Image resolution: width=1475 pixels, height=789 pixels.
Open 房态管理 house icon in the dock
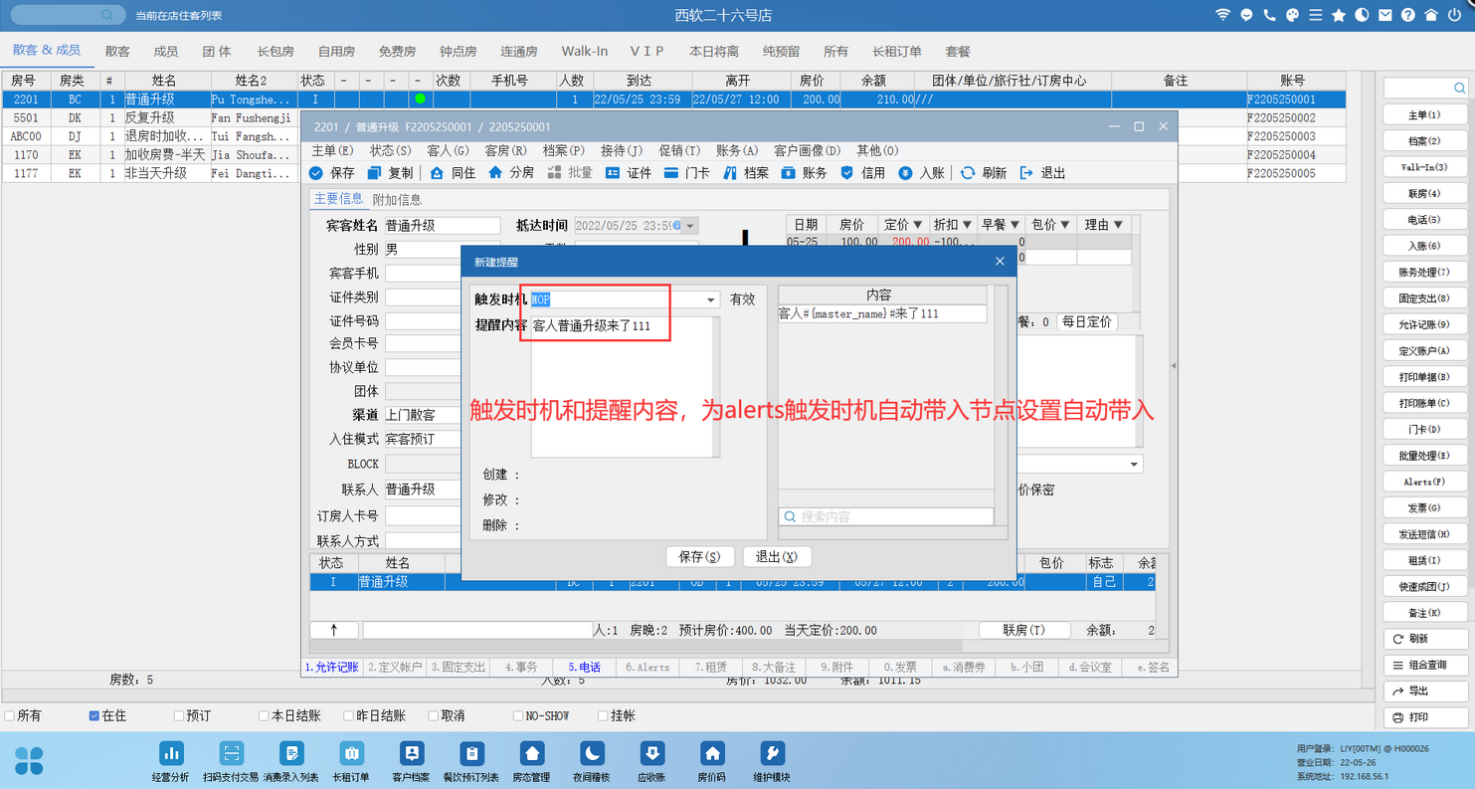point(532,754)
